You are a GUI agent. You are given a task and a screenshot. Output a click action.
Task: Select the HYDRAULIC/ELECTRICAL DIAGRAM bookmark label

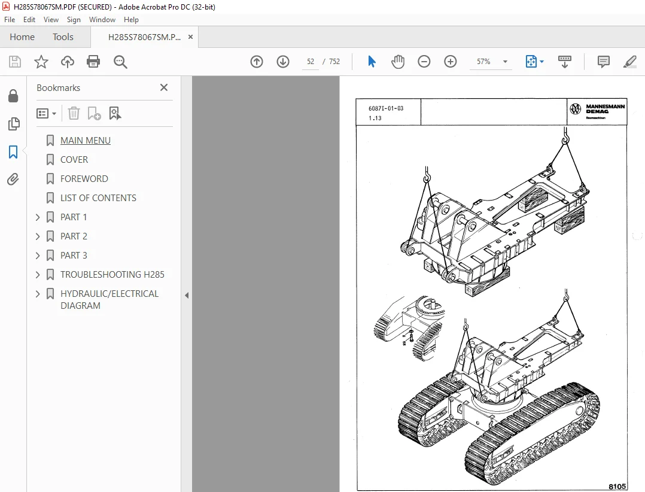pyautogui.click(x=109, y=299)
